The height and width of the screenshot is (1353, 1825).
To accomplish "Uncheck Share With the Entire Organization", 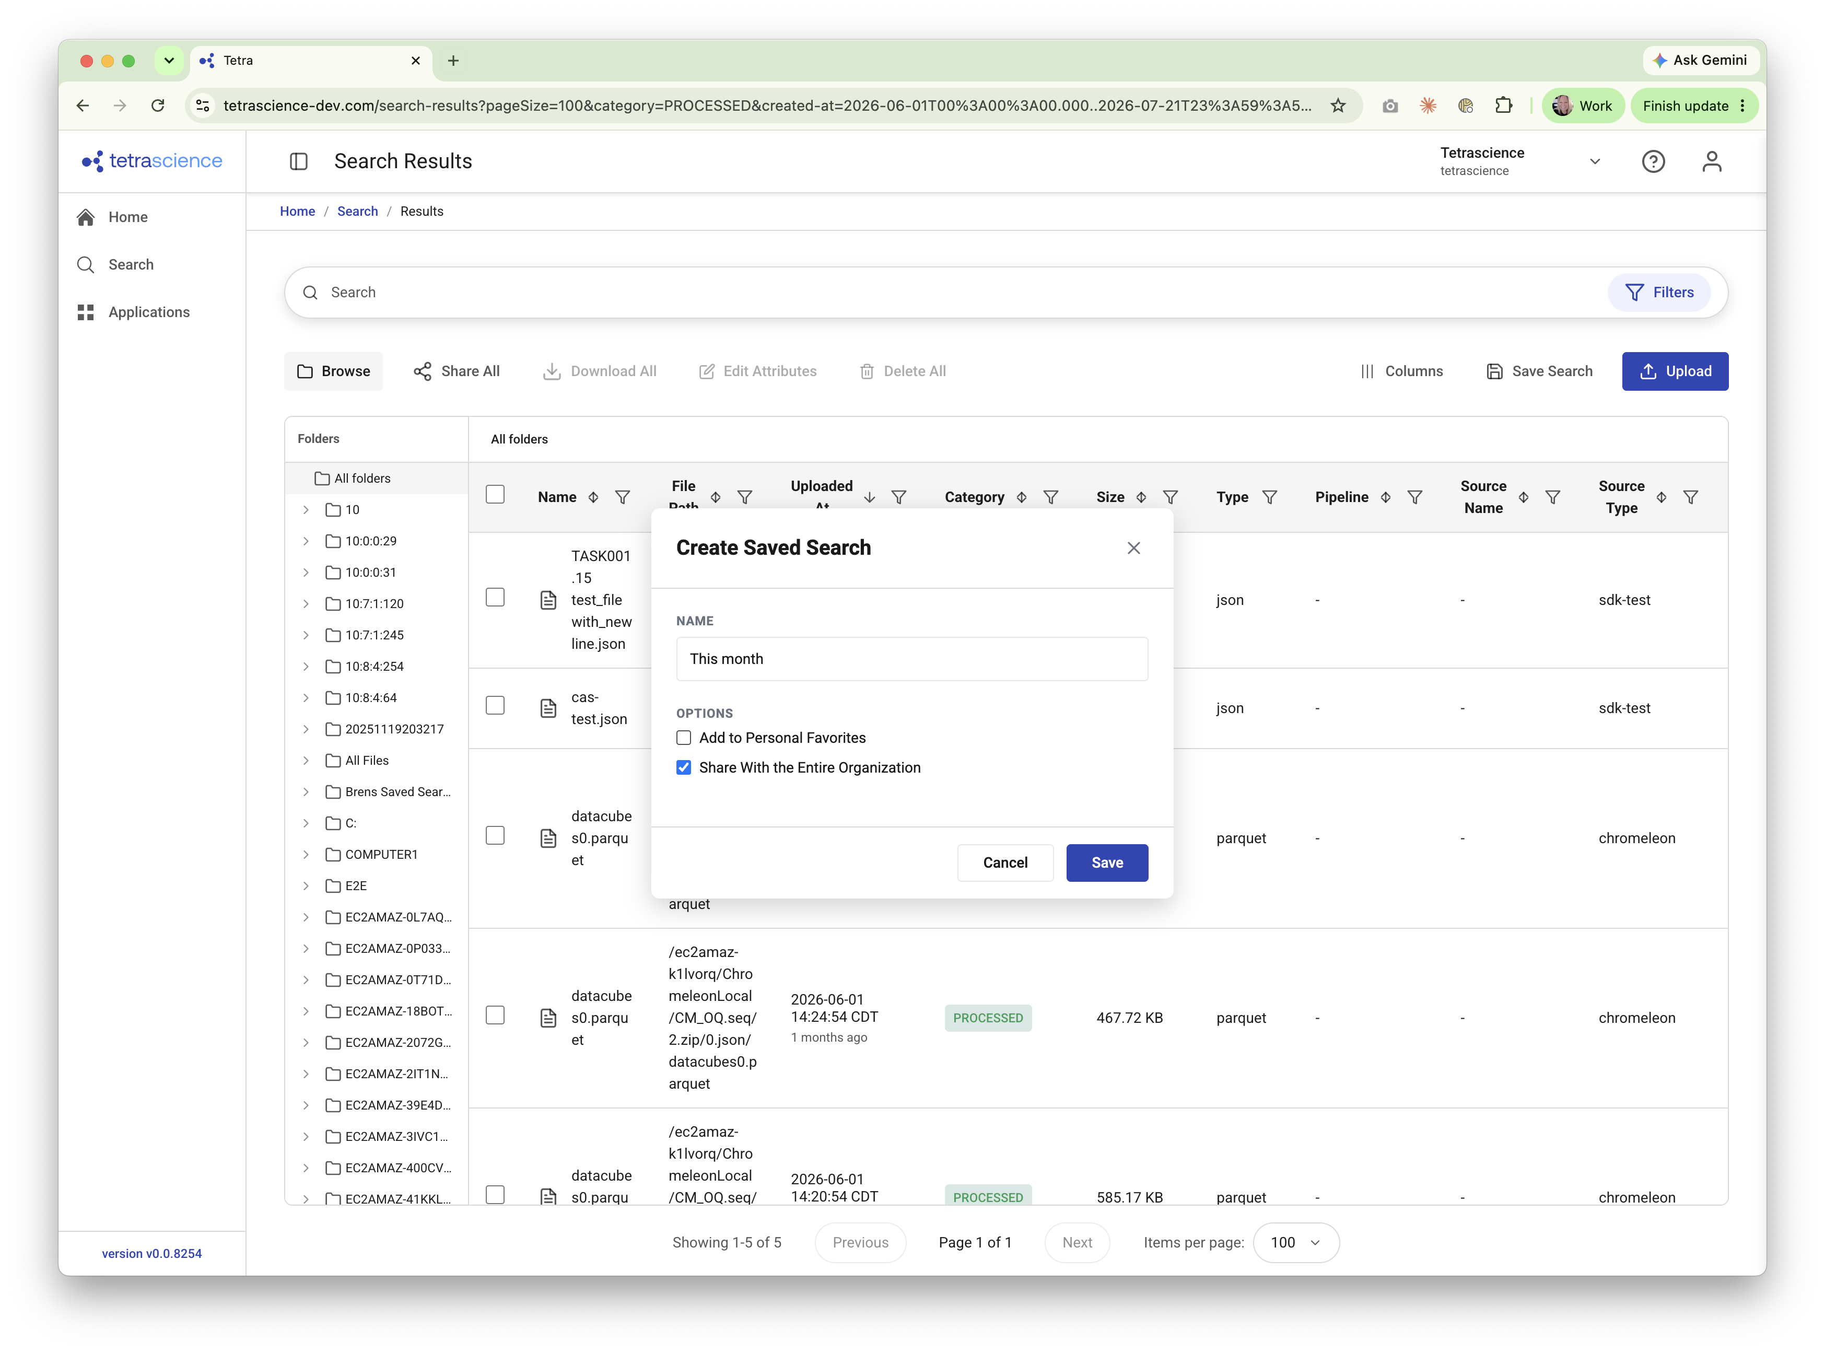I will coord(684,767).
